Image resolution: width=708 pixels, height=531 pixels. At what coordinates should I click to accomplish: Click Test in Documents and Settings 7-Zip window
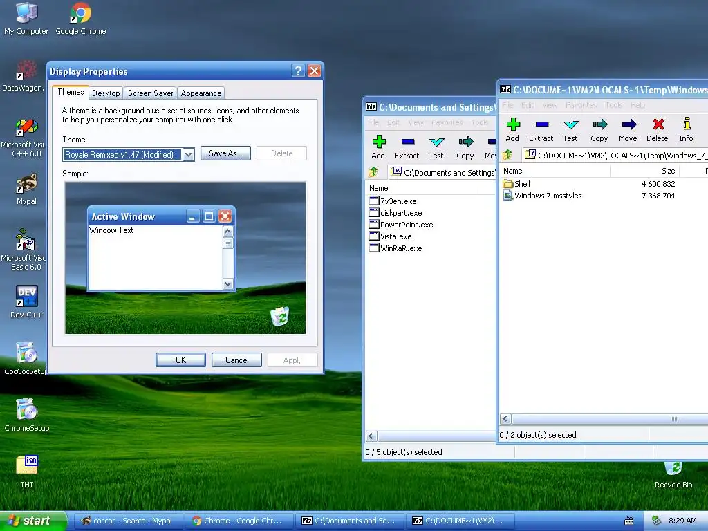tap(436, 147)
